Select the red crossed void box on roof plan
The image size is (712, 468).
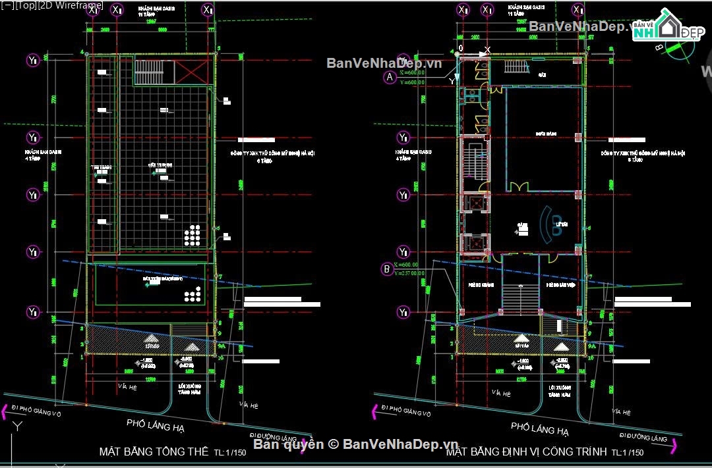pyautogui.click(x=191, y=72)
